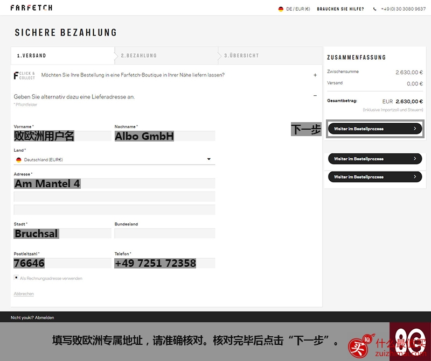Image resolution: width=431 pixels, height=361 pixels.
Task: Click Abmelden in the footer bar
Action: point(45,317)
